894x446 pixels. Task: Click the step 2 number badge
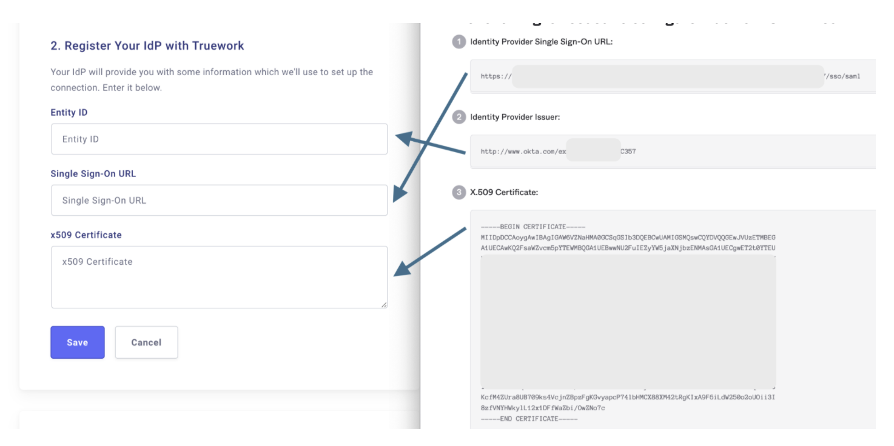click(459, 117)
